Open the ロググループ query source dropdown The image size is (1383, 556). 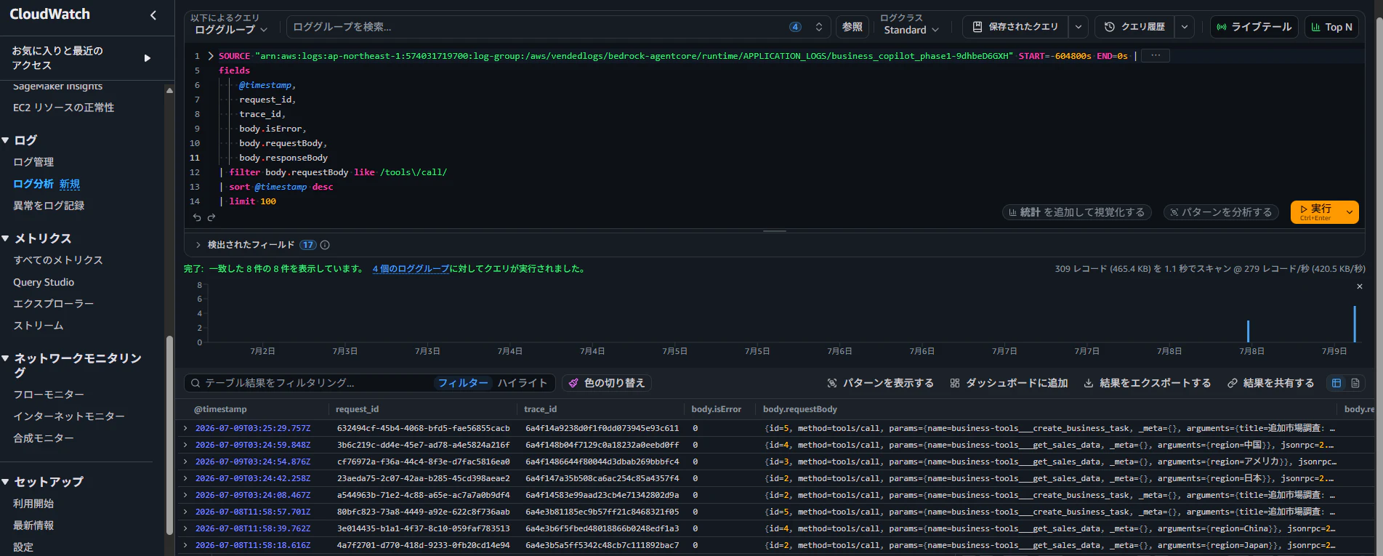pos(231,30)
